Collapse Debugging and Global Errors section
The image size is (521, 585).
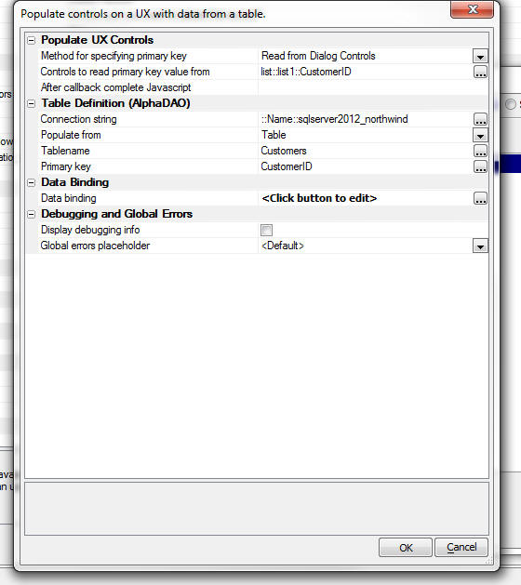pyautogui.click(x=32, y=214)
